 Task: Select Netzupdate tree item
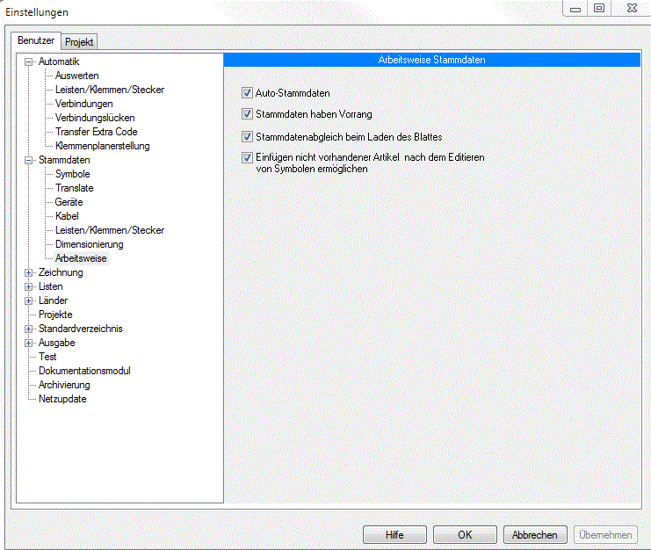tap(62, 399)
